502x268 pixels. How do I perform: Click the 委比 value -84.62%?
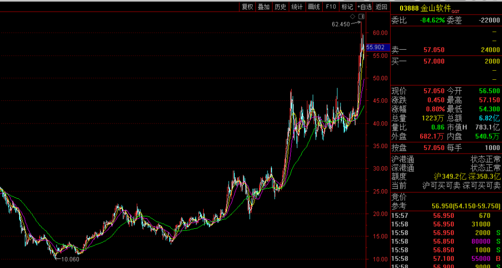[x=432, y=21]
